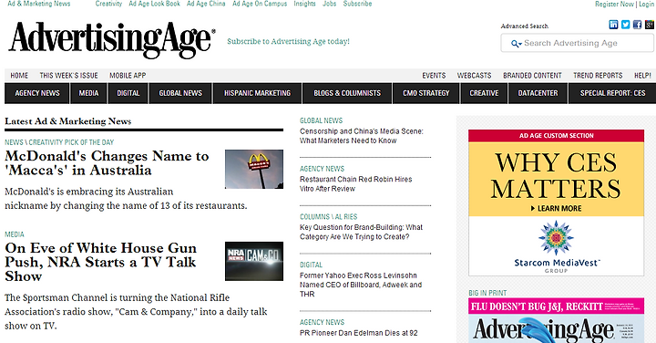Click Subscribe to Advertising Age today

pos(288,41)
